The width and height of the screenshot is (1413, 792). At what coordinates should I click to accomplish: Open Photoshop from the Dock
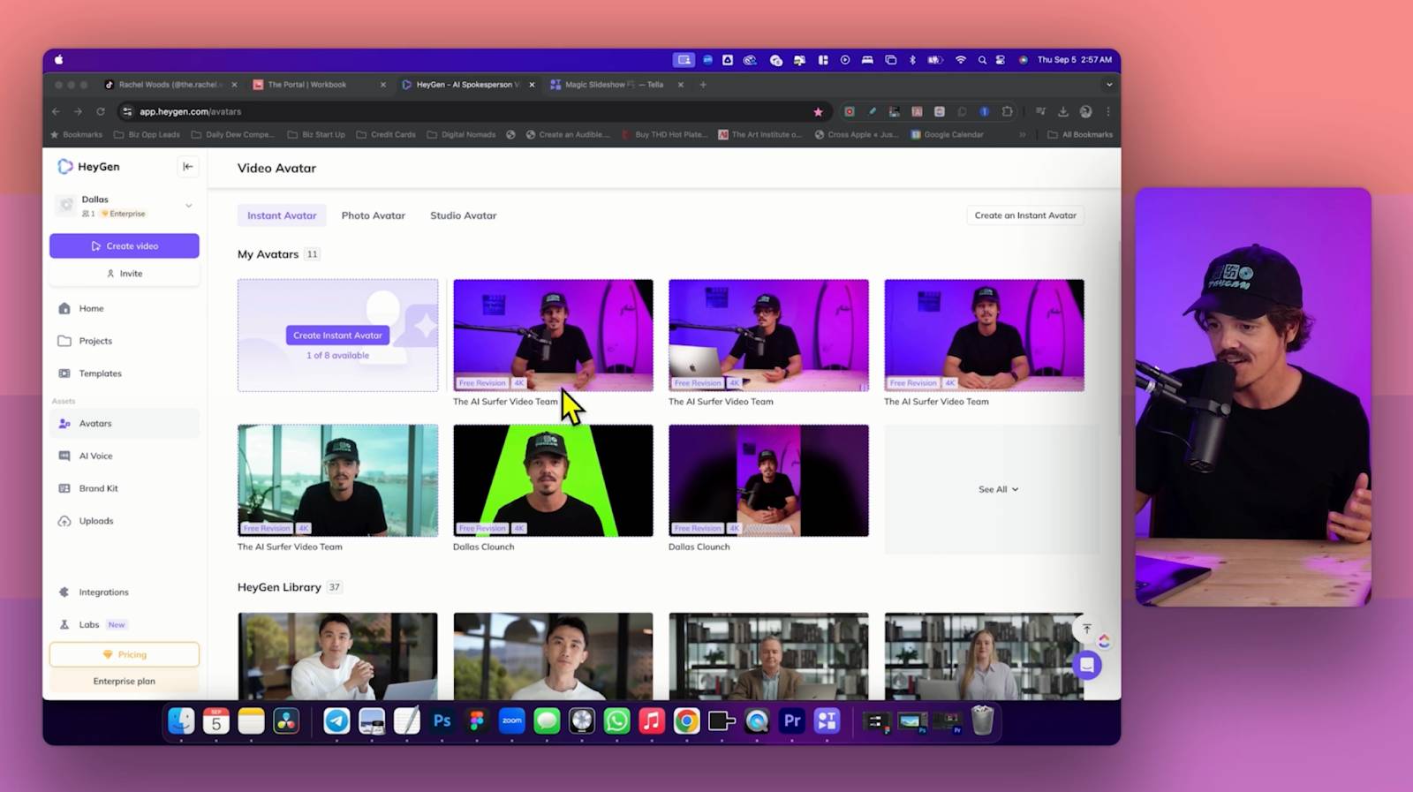coord(442,721)
